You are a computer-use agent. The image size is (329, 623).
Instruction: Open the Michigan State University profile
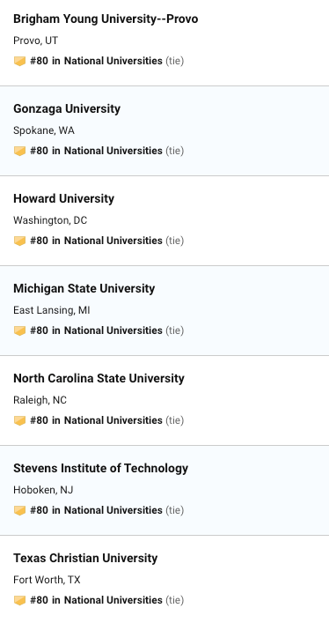[x=84, y=288]
